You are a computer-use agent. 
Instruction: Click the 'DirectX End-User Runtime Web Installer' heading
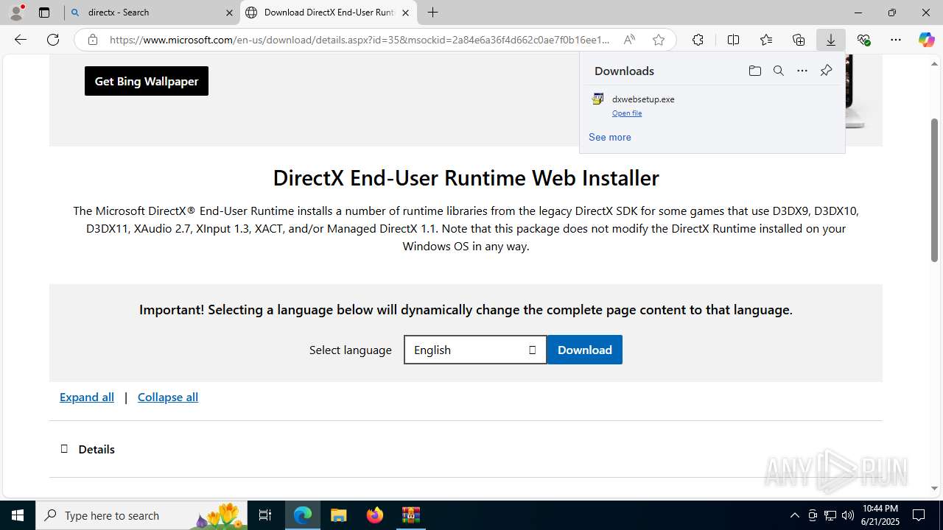(466, 177)
